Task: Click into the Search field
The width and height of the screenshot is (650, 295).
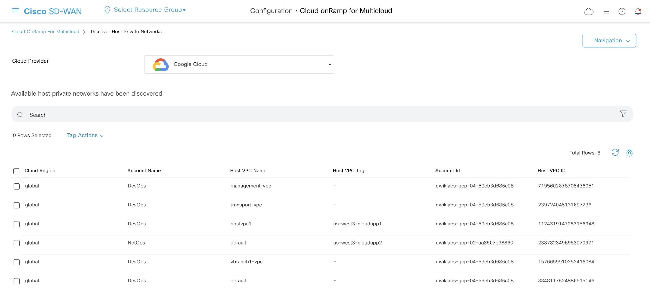Action: coord(322,114)
